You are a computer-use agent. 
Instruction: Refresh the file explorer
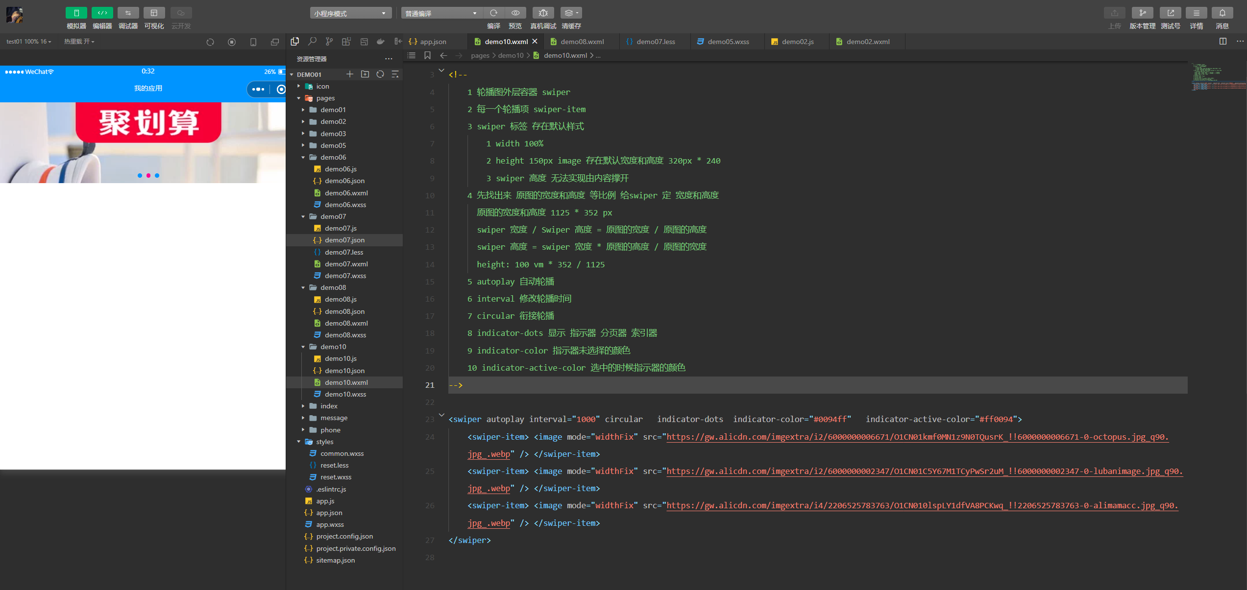coord(380,74)
